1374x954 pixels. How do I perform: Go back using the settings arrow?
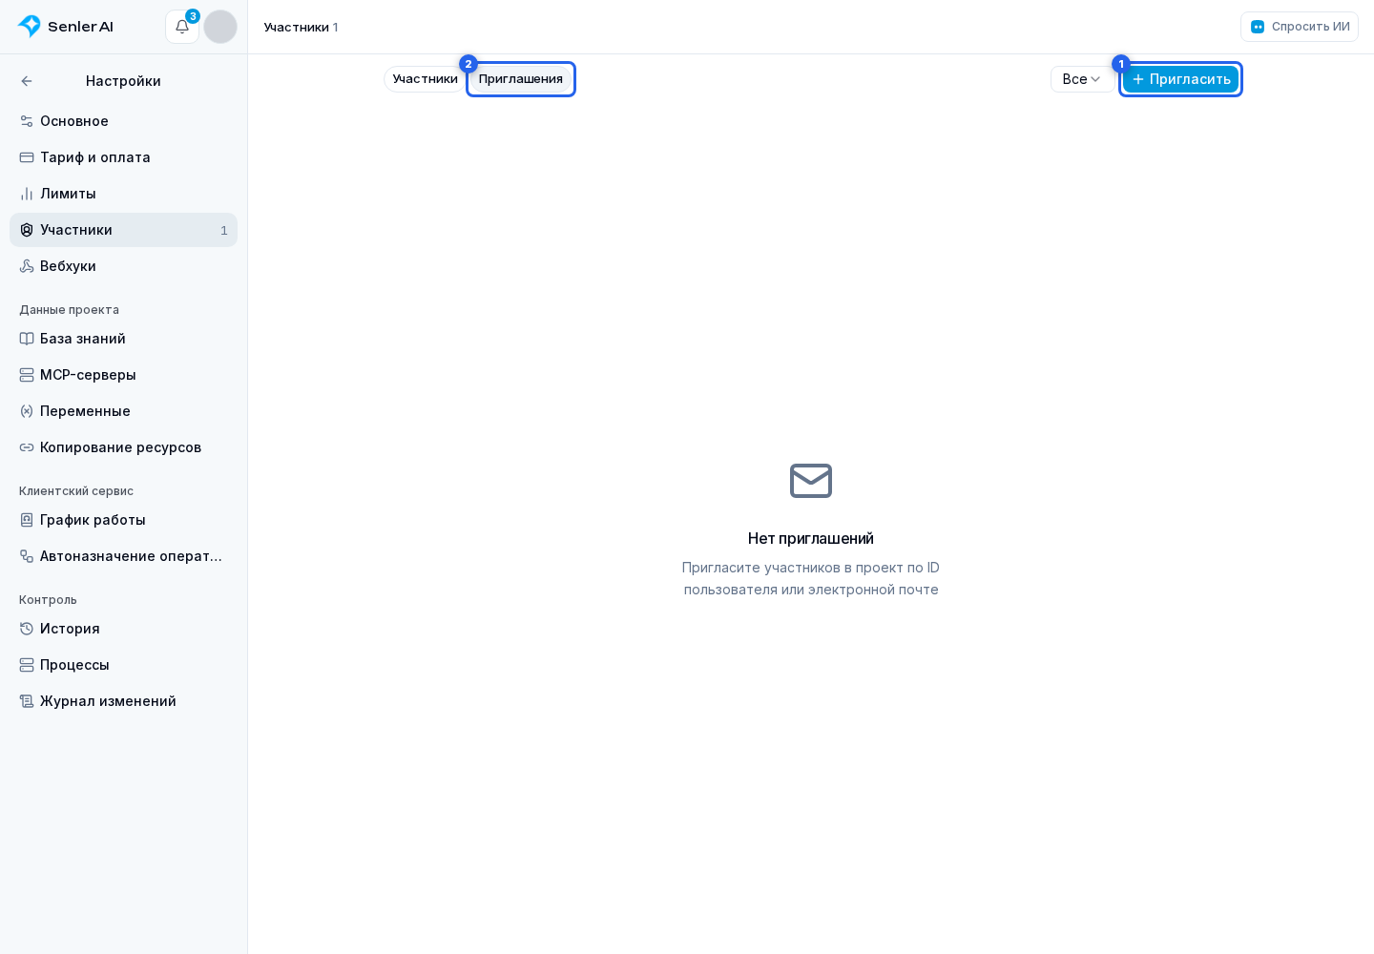coord(27,81)
